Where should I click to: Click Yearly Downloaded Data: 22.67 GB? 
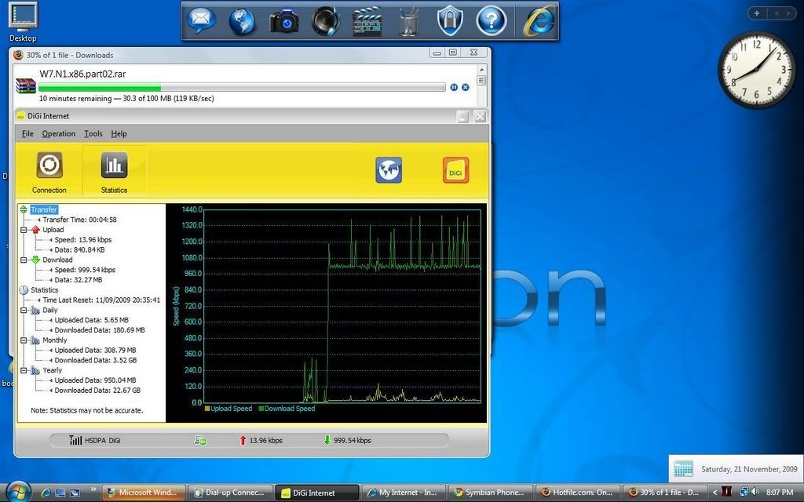pos(97,391)
